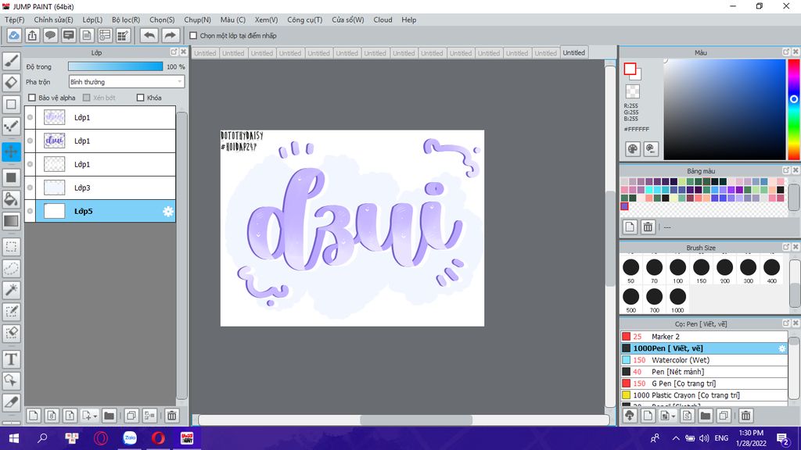The height and width of the screenshot is (450, 801).
Task: Select the G Pen [Cọ trang trí] brush
Action: [705, 384]
